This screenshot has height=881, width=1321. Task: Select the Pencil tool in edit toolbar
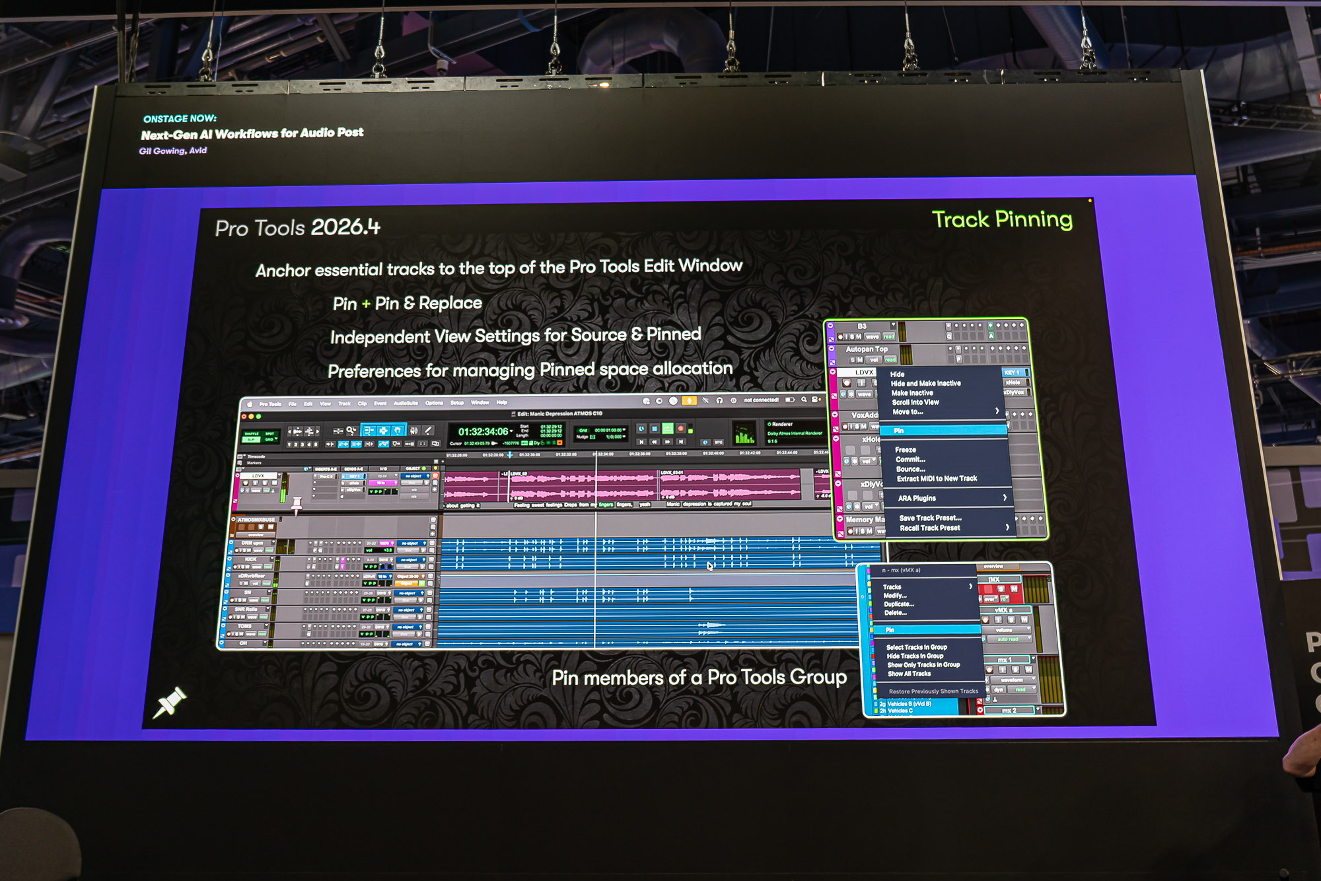(428, 431)
